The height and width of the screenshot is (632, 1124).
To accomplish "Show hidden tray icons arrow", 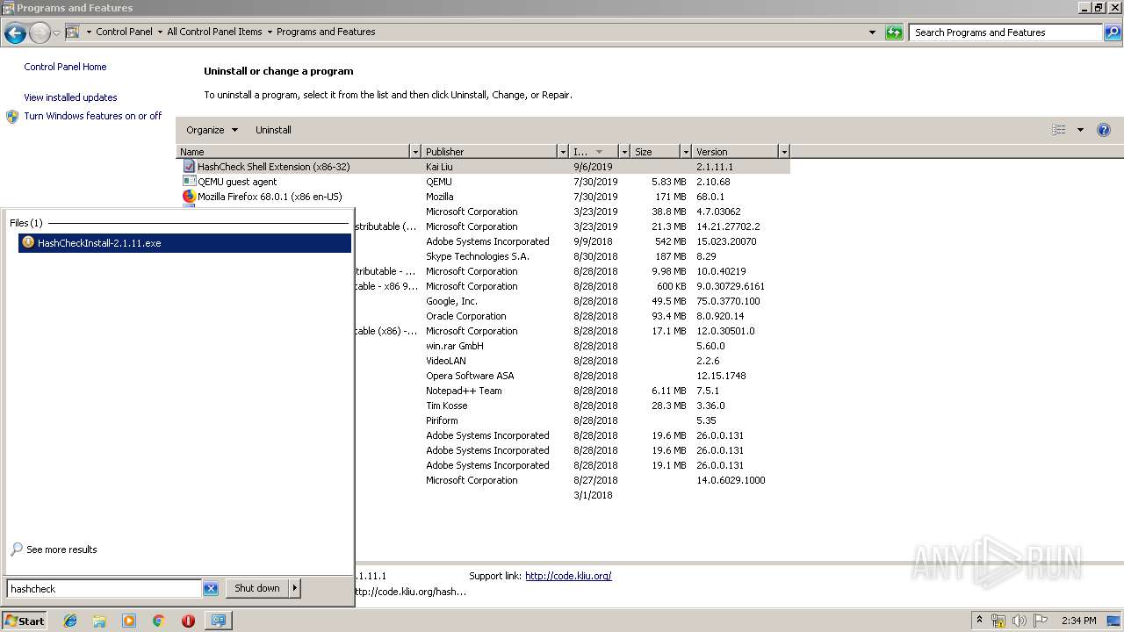I will [x=979, y=621].
